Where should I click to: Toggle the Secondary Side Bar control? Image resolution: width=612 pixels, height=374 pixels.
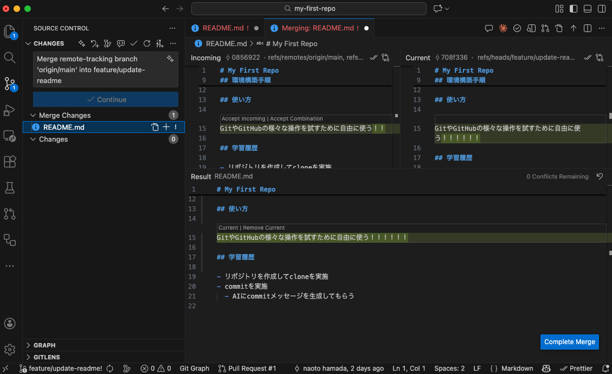click(602, 9)
